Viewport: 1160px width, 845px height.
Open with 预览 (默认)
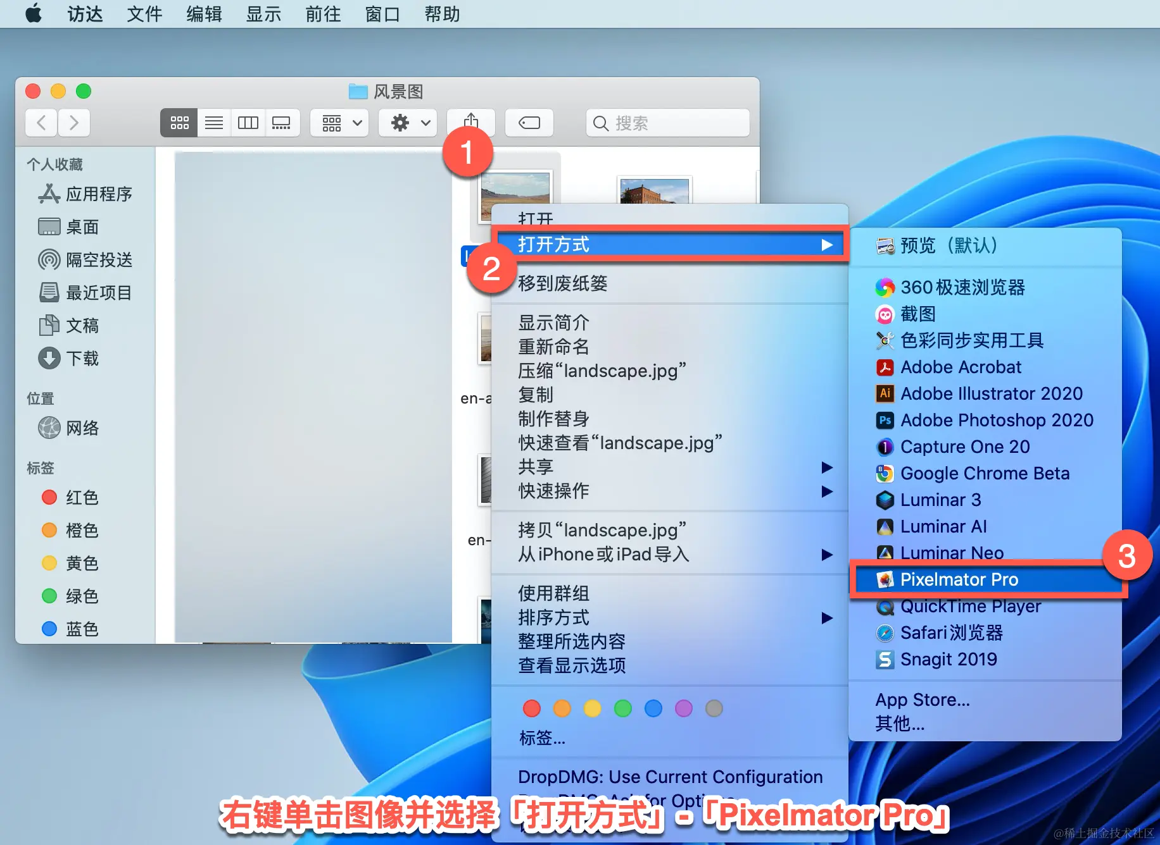click(x=985, y=245)
